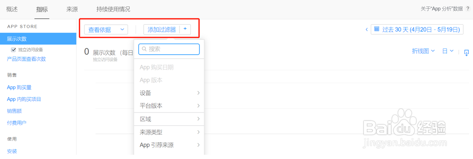
Task: Switch to the 概述 tab
Action: [12, 9]
